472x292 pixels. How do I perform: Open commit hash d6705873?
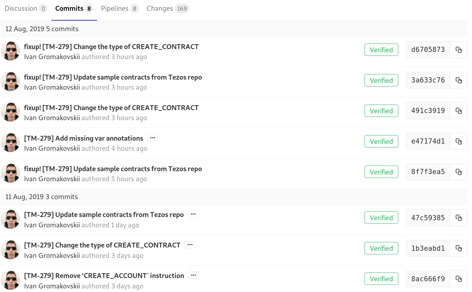(428, 50)
